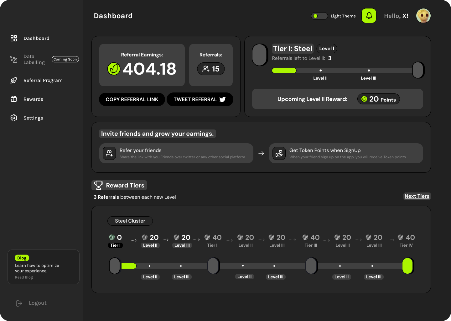Click the leaf icon next to Referral Earnings
451x321 pixels.
click(113, 69)
